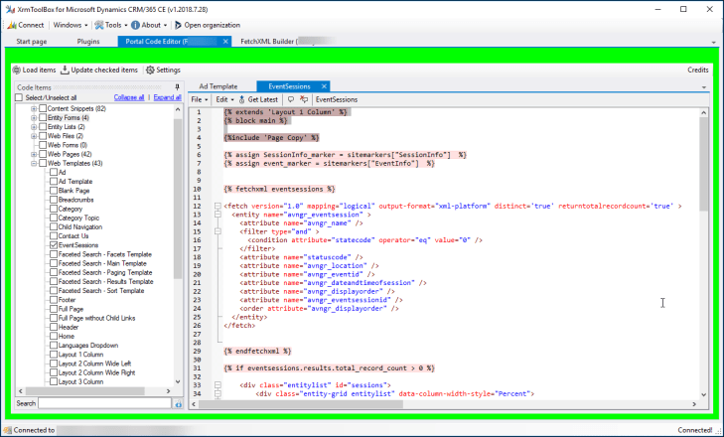This screenshot has height=437, width=724.
Task: Click the Connected to status icon
Action: (x=7, y=430)
